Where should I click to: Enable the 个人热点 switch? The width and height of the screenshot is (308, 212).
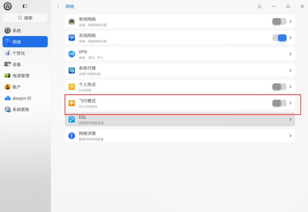tap(279, 87)
